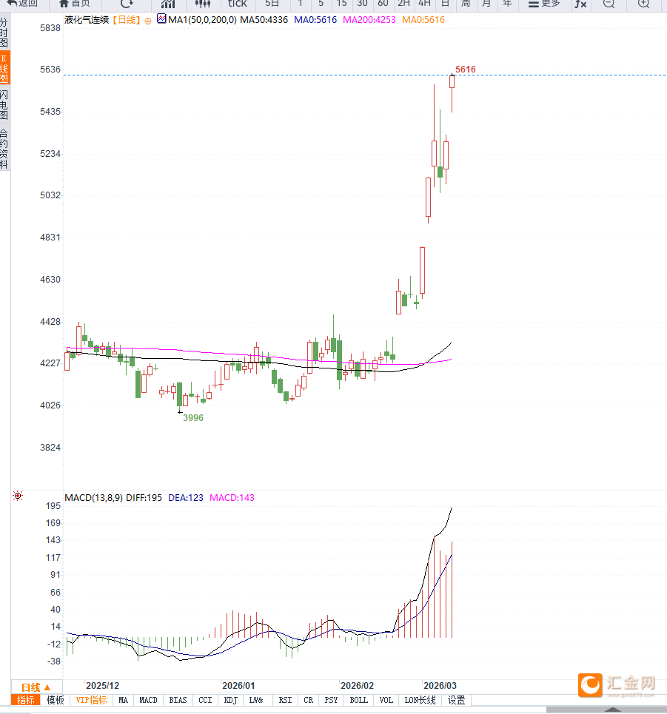This screenshot has height=714, width=667.
Task: Zoom out the chart with minus magnifier
Action: point(609,4)
